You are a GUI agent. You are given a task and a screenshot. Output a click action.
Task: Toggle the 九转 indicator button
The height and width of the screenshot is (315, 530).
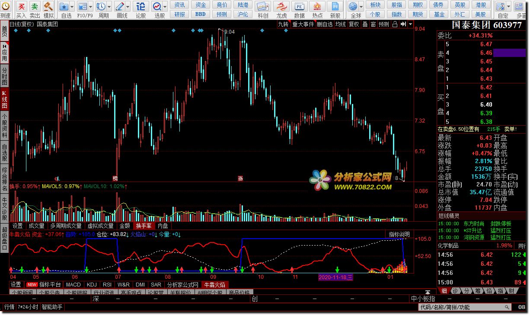point(283,25)
